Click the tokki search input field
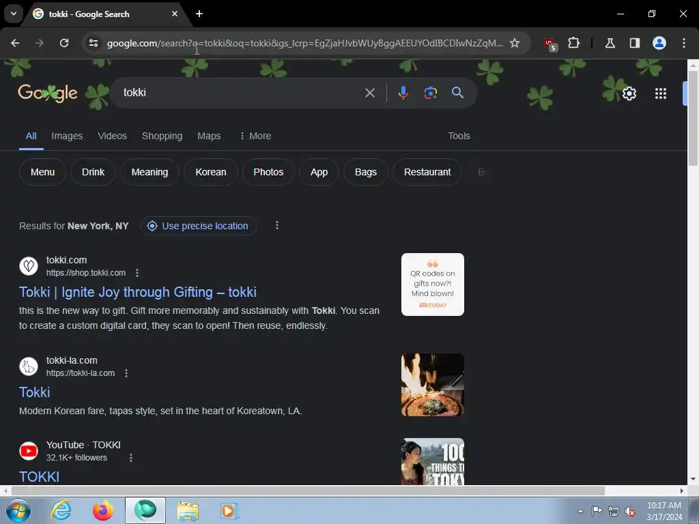The height and width of the screenshot is (524, 699). pos(241,93)
